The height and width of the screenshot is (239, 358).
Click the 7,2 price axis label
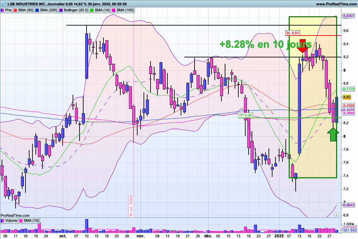(346, 189)
